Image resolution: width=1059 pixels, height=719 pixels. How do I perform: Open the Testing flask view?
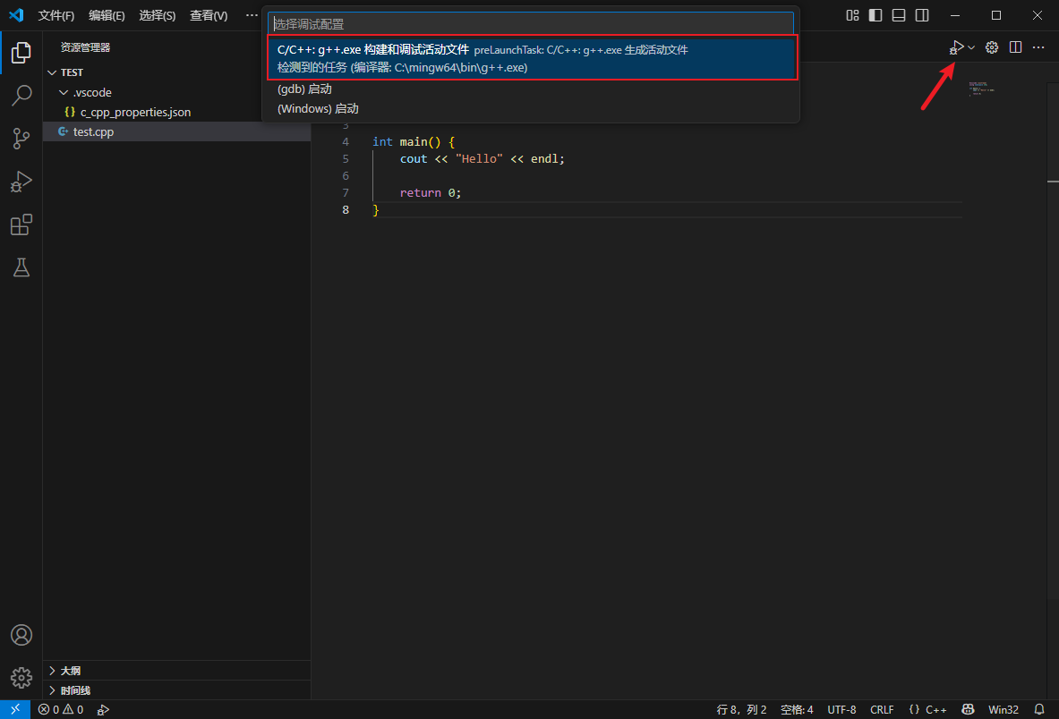coord(21,267)
